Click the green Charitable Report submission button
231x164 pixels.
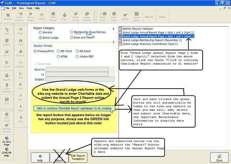pos(73,108)
